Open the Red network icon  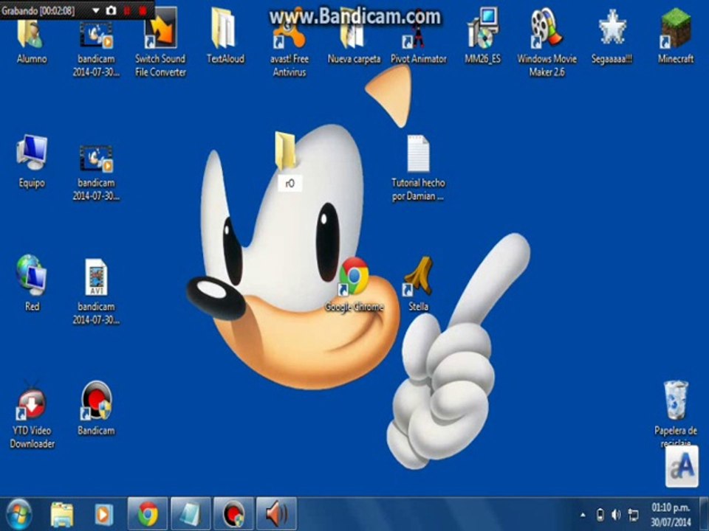32,283
